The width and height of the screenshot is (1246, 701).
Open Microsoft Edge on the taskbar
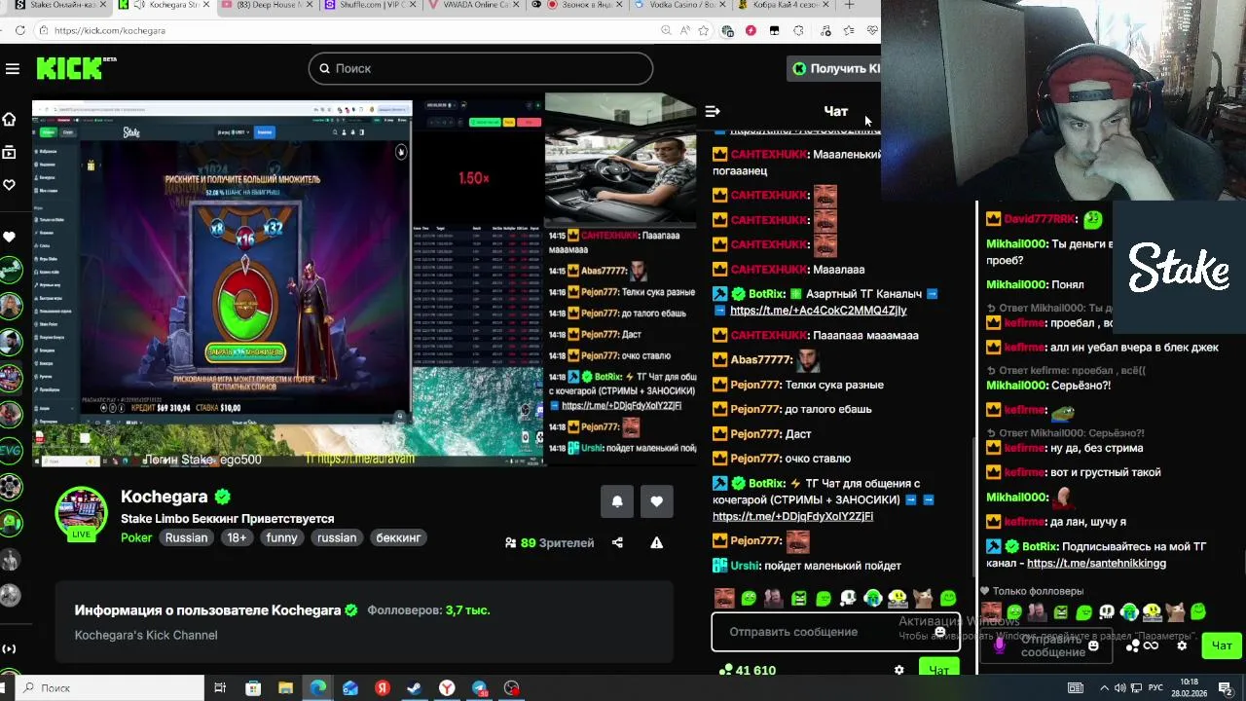tap(318, 688)
